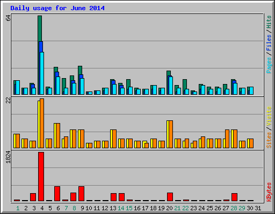Click day label '21' on the x-axis
The width and height of the screenshot is (275, 214).
tap(177, 208)
